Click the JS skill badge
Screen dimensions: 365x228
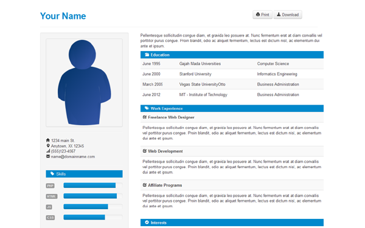(49, 207)
